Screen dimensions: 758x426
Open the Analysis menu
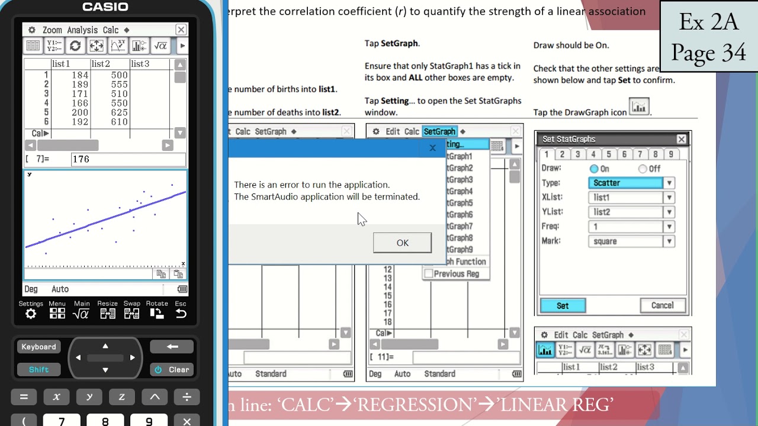coord(82,30)
